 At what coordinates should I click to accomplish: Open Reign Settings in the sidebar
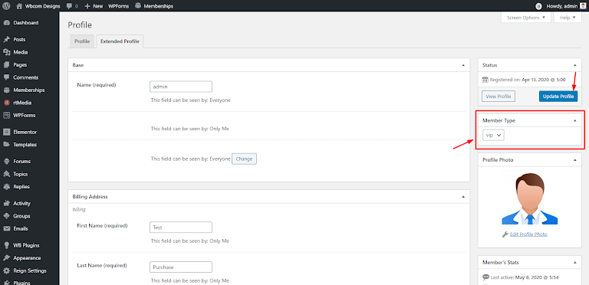point(30,270)
